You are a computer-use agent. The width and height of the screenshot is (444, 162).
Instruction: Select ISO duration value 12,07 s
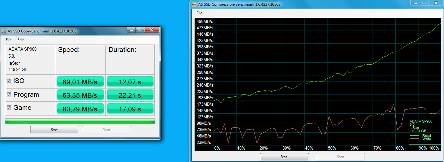point(130,81)
